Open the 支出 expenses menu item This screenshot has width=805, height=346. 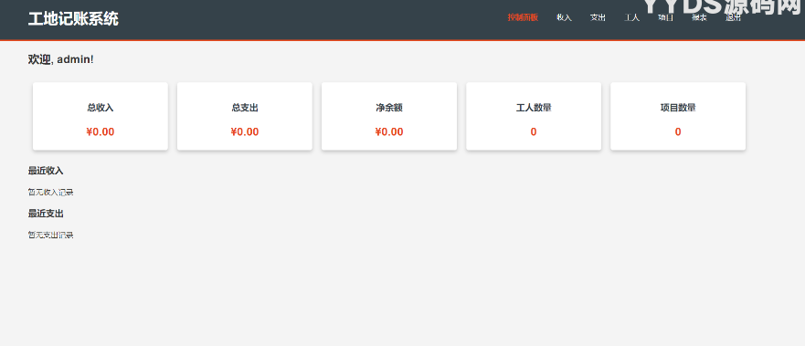click(x=598, y=17)
